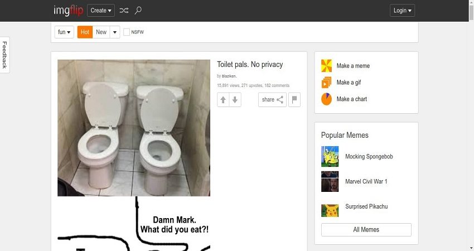474x251 pixels.
Task: Click the shuffle random meme icon
Action: pos(124,10)
